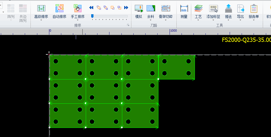
Task: Expand the 高级排序 dropdown arrow
Action: point(41,20)
